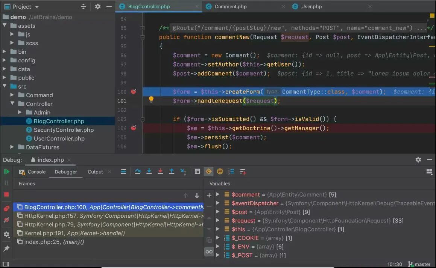Move to previous frame with up arrow
This screenshot has width=436, height=268.
pos(185,196)
